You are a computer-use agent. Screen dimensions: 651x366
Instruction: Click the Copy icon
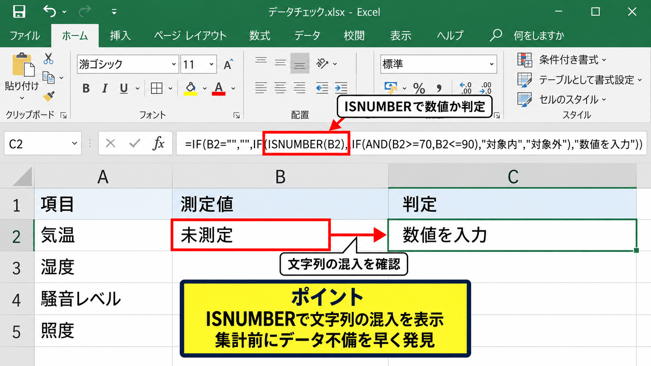click(48, 77)
